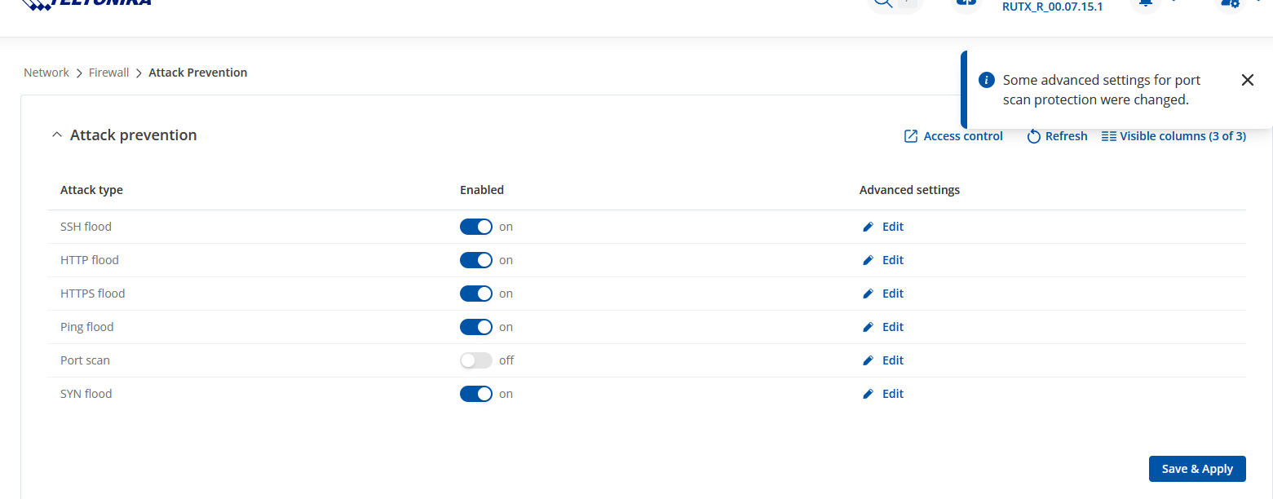Disable SSH flood protection toggle
This screenshot has height=499, width=1273.
point(476,227)
